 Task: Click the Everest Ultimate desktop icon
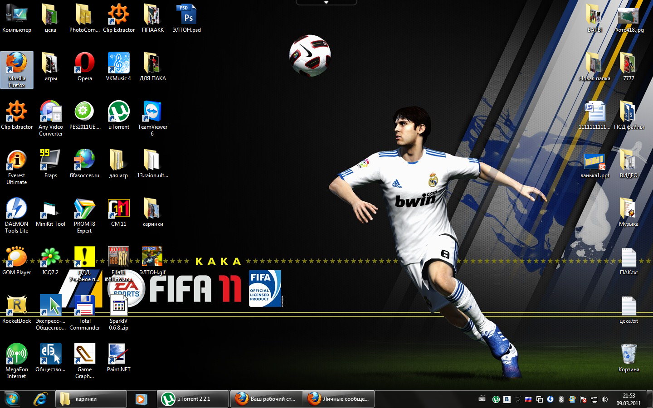(17, 160)
